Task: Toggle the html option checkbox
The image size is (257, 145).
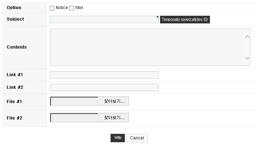Action: (72, 8)
